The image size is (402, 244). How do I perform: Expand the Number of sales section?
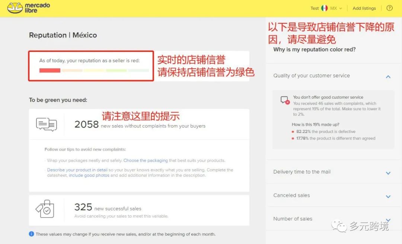tap(387, 220)
